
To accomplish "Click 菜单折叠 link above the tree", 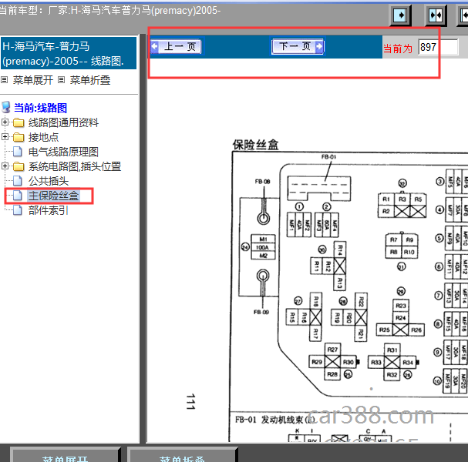I will (x=90, y=80).
